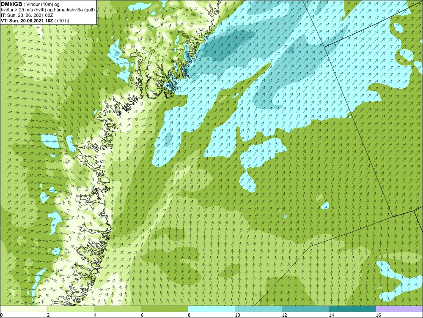
Task: Click the 14–16 m/s dark teal legend swatch
Action: [352, 309]
